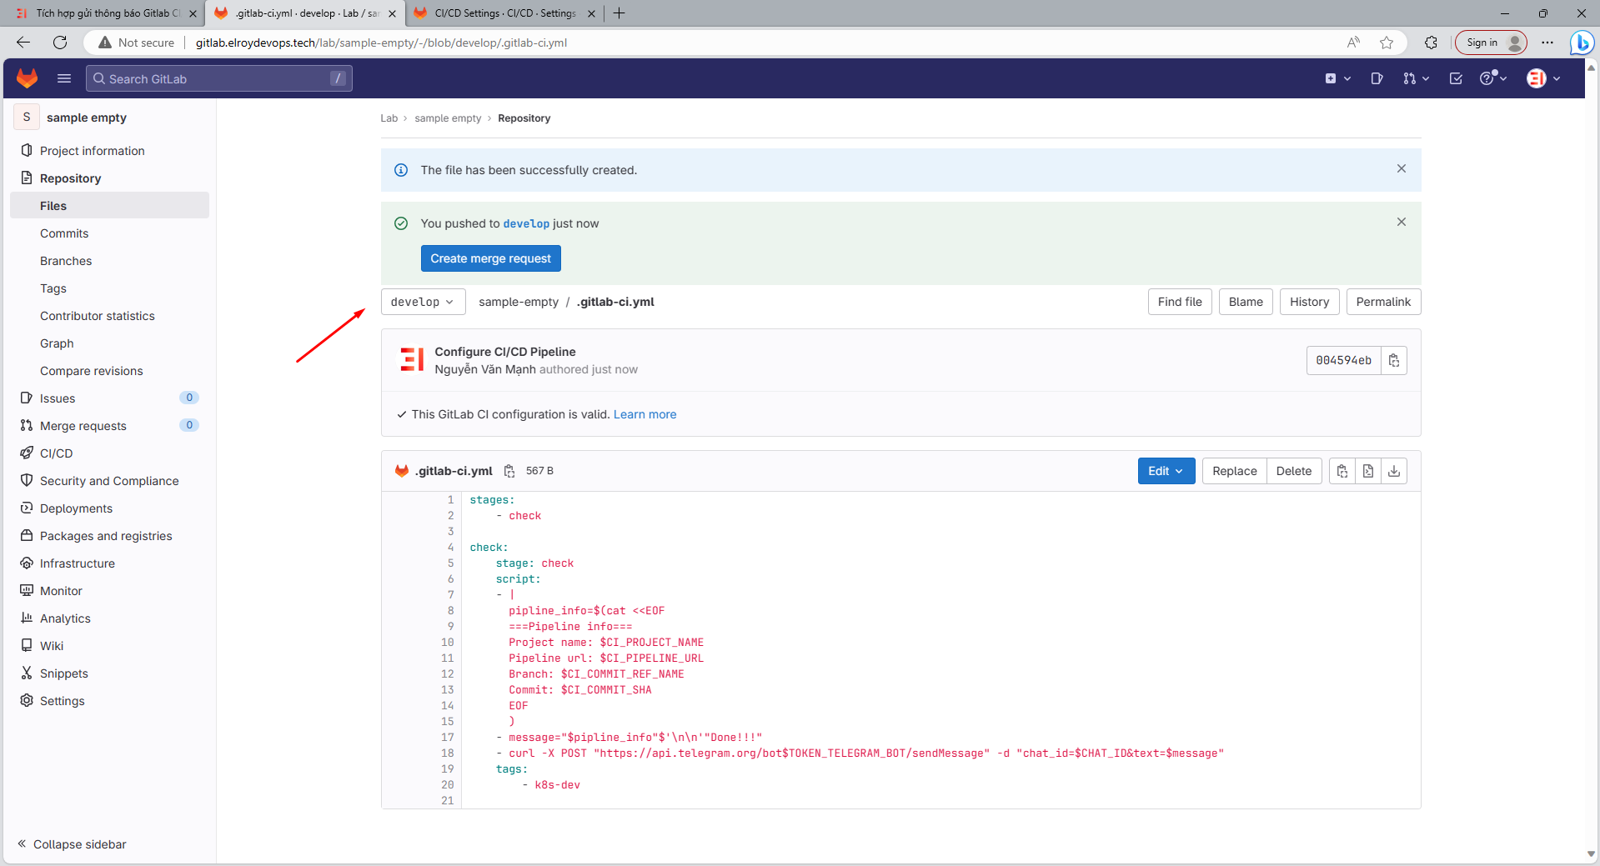This screenshot has height=866, width=1600.
Task: Open a new browser tab
Action: [x=619, y=13]
